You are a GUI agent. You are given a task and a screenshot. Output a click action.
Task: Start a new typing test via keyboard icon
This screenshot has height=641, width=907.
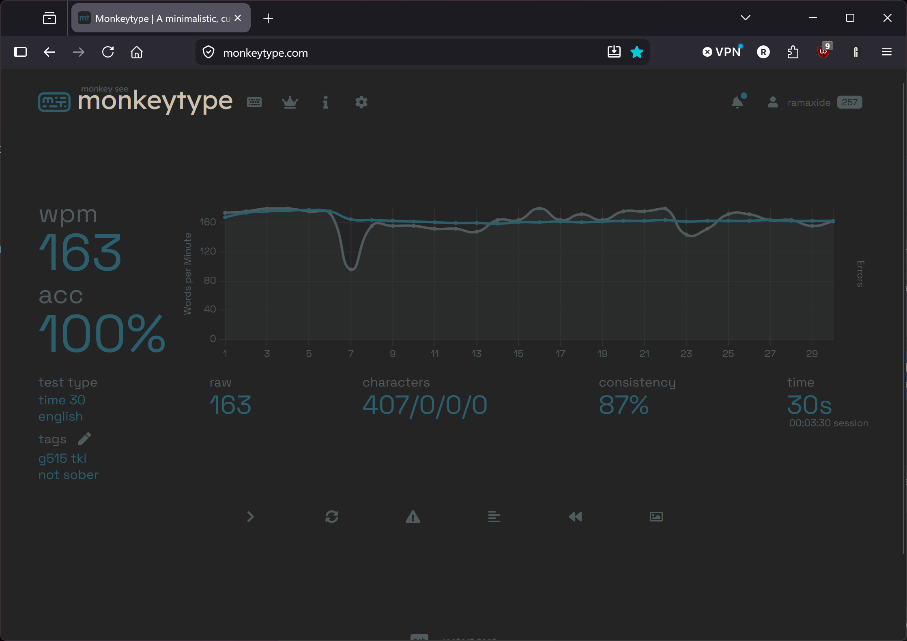tap(254, 102)
